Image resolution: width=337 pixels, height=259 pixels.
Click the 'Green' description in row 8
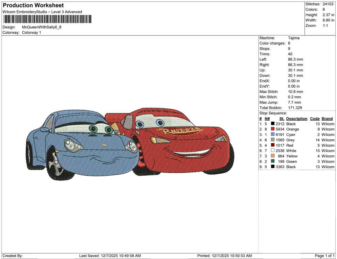click(x=291, y=161)
